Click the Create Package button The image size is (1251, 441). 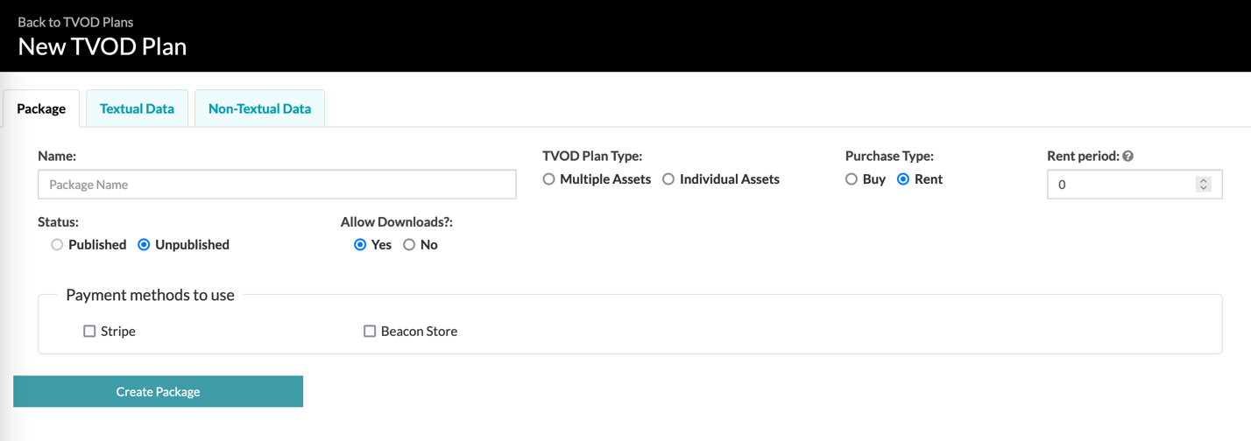(x=158, y=392)
